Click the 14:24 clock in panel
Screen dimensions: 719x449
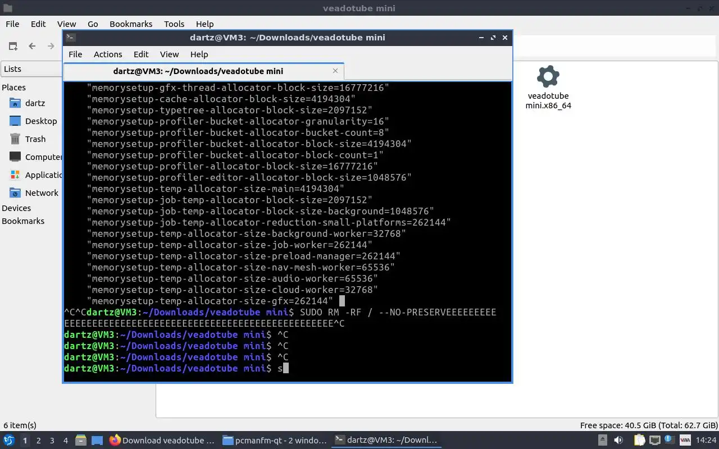tap(706, 441)
